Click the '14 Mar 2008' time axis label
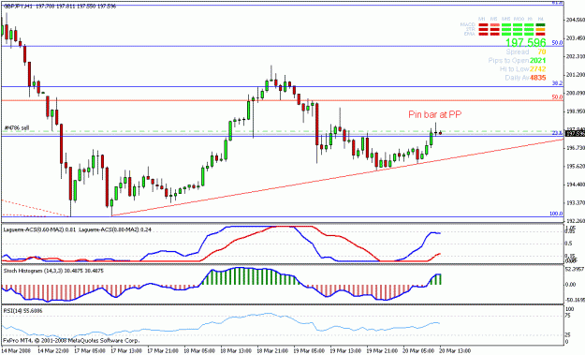Screen dimensions: 585x355 16,351
